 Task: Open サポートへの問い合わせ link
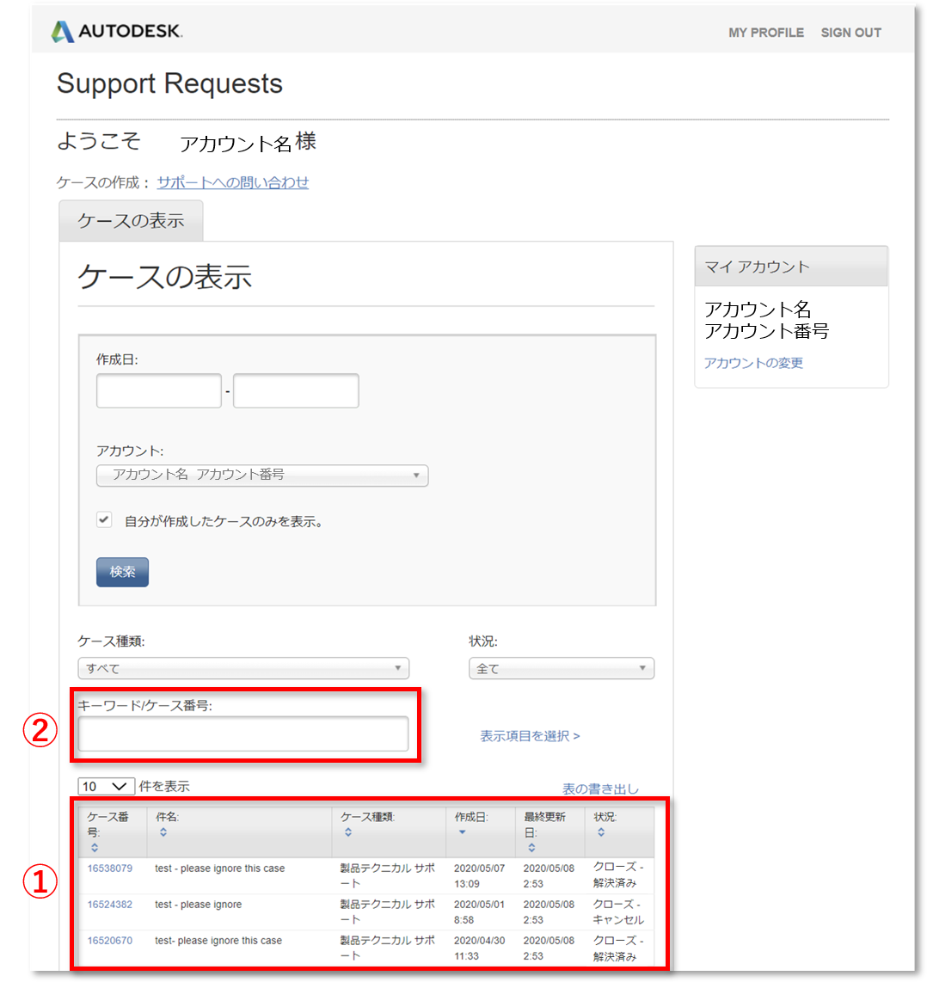[x=232, y=182]
